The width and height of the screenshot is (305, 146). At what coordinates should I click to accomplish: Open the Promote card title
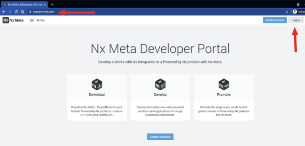224,95
